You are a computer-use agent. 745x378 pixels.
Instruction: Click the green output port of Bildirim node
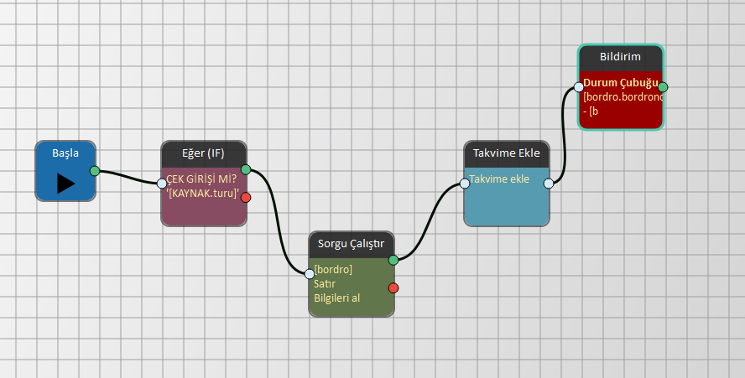coord(663,86)
